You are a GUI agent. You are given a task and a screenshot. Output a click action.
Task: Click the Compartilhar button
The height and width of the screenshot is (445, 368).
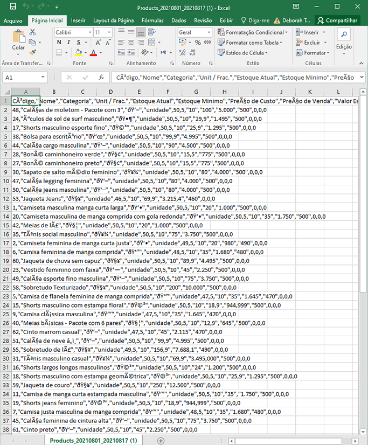coord(337,20)
